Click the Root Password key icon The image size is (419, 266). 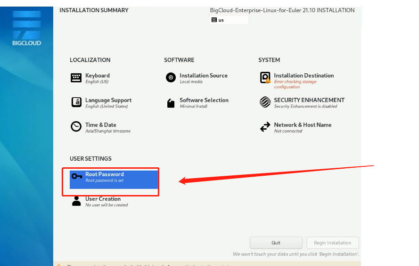click(x=76, y=176)
